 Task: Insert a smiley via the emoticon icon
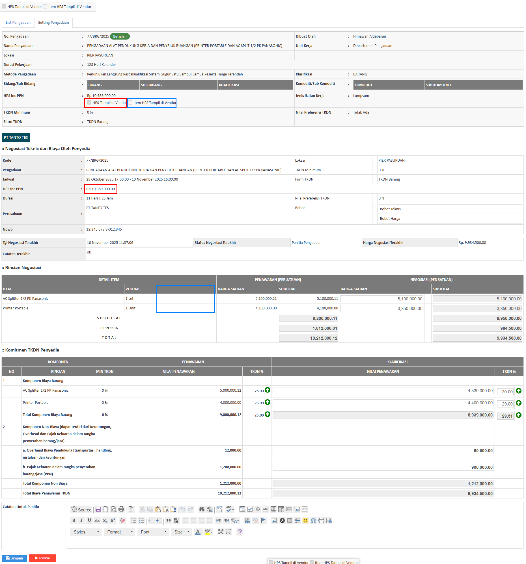pos(305,520)
